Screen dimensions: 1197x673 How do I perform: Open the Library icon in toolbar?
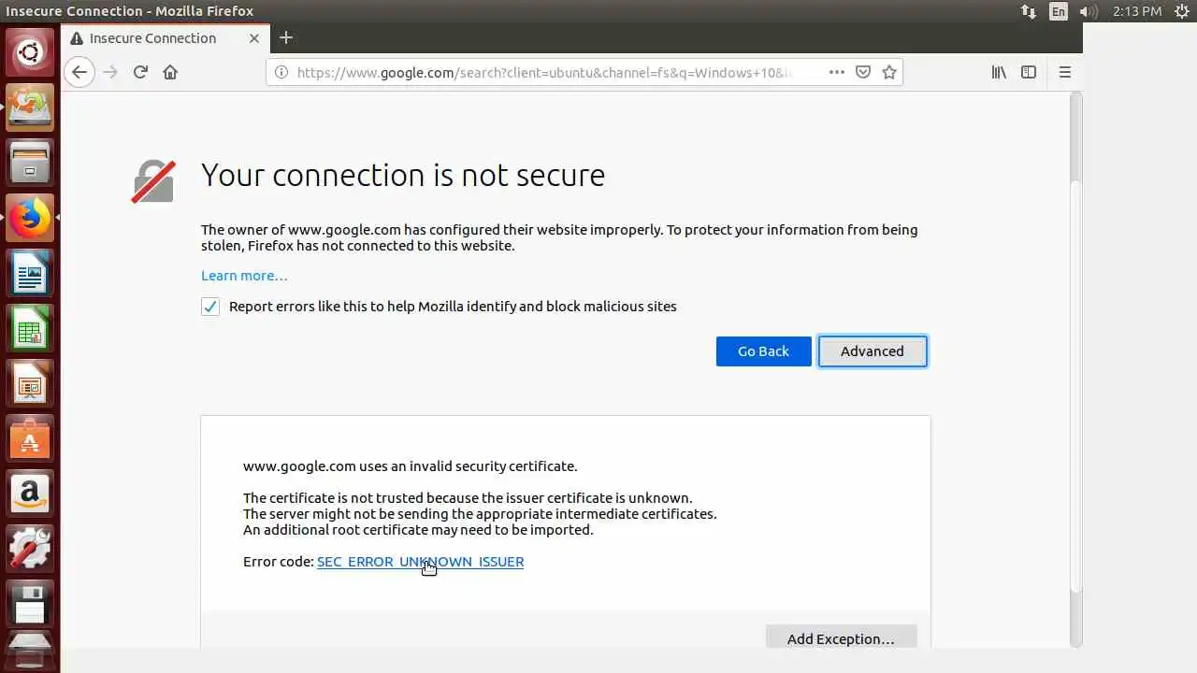point(999,72)
